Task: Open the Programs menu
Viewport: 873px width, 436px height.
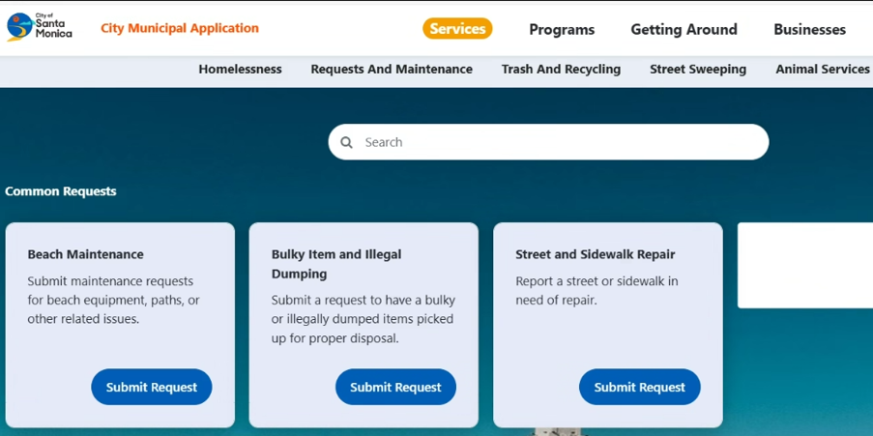Action: point(562,30)
